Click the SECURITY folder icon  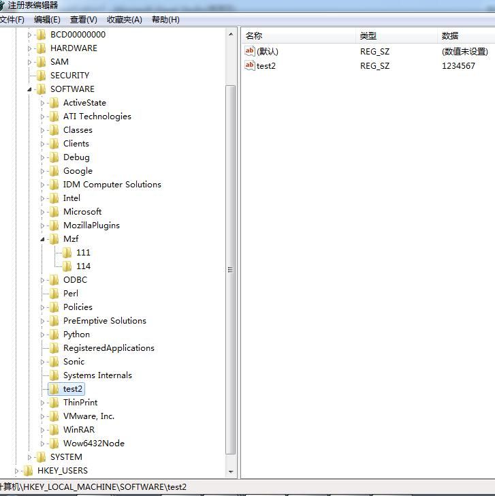click(42, 76)
